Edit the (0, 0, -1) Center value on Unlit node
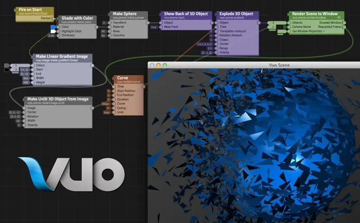This screenshot has height=223, width=360. click(14, 112)
